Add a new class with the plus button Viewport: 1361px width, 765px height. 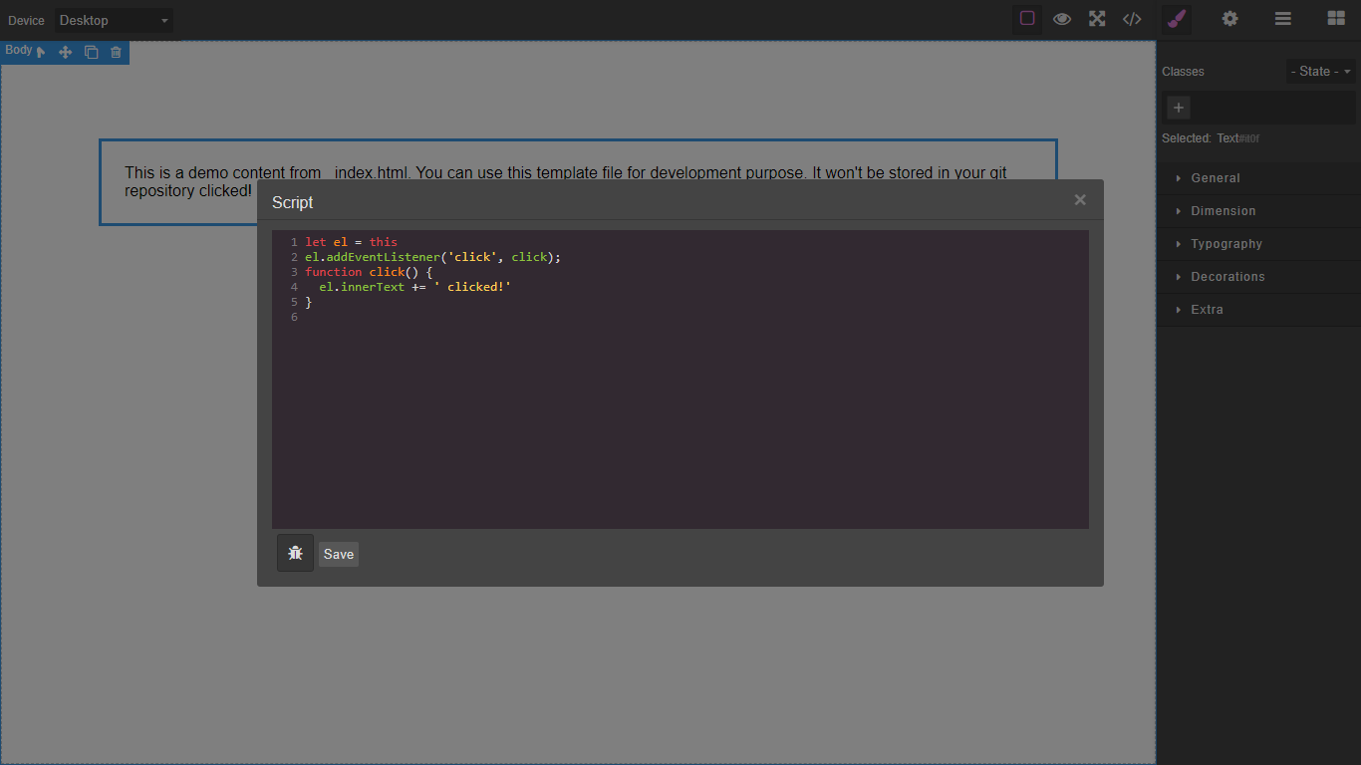tap(1178, 107)
